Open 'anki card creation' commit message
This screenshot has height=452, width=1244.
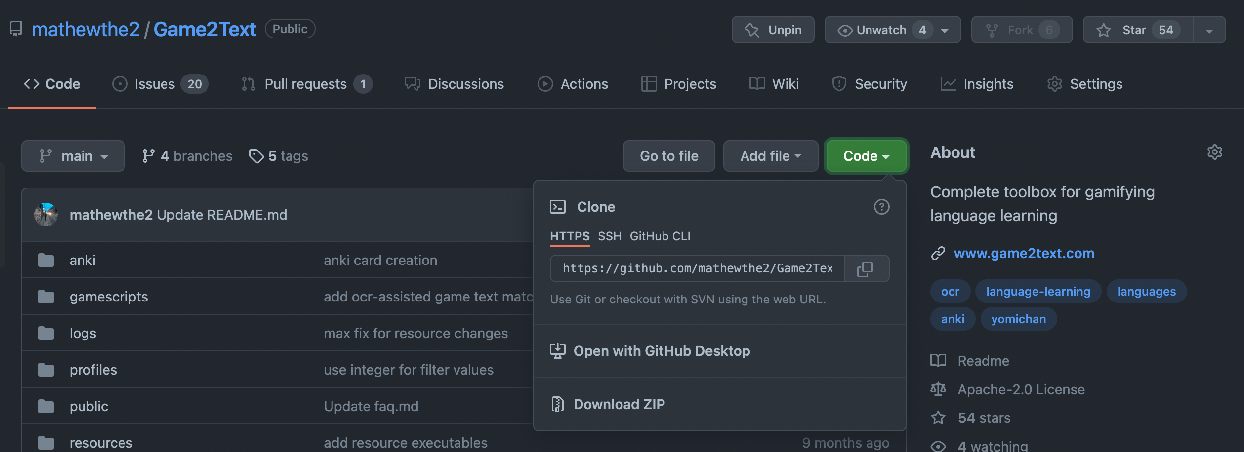tap(380, 260)
